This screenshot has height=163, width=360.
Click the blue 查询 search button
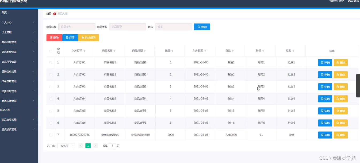click(x=202, y=27)
